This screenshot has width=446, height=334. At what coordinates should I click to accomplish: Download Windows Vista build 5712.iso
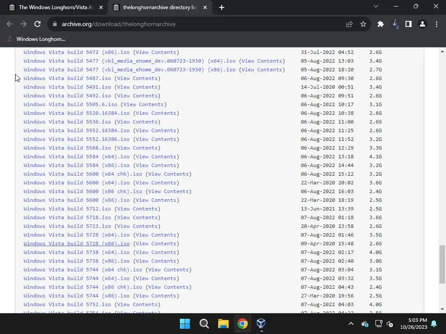click(x=67, y=209)
